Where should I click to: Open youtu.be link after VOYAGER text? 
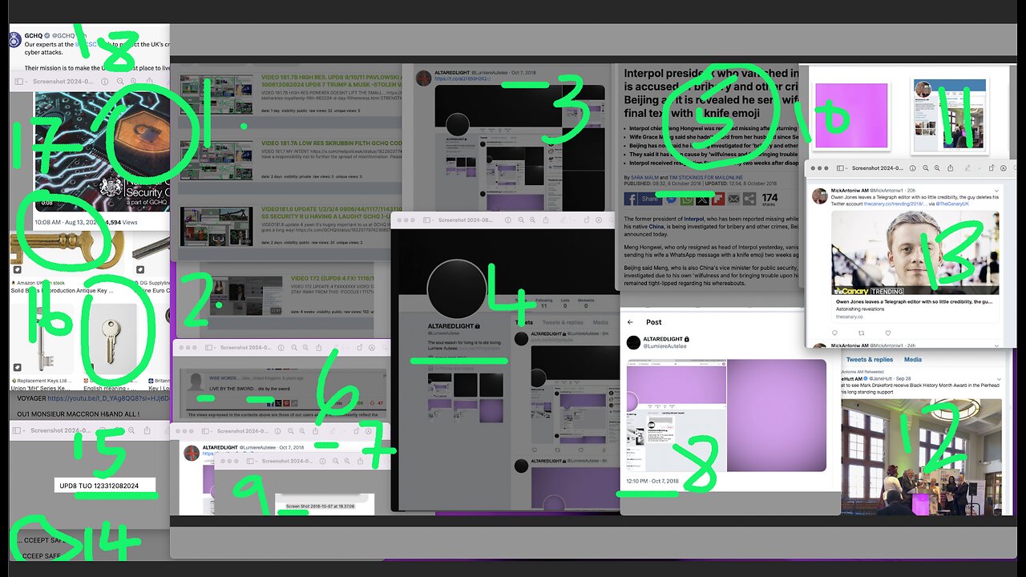[x=108, y=398]
